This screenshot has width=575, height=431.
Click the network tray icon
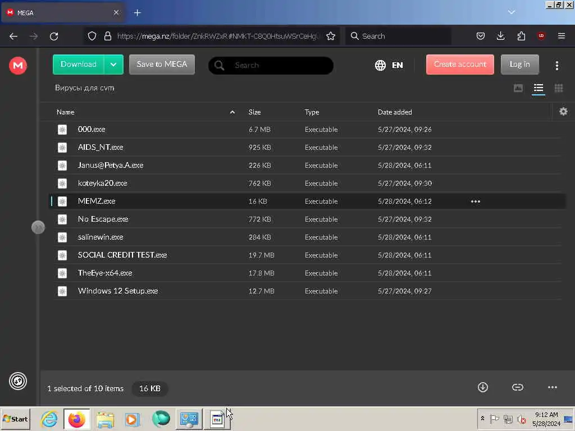coord(508,419)
